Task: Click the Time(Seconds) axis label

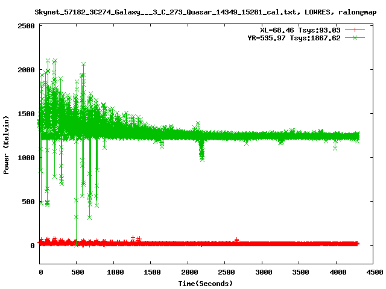Action: point(205,284)
